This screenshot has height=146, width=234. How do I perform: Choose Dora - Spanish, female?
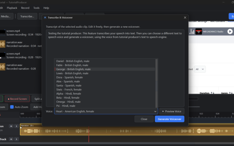[105, 77]
